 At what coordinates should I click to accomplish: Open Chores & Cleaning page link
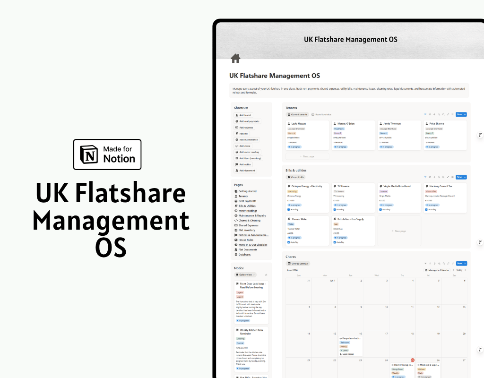[247, 221]
